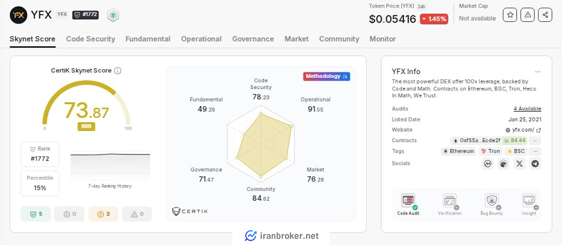562x245 pixels.
Task: Click the Insight icon
Action: pos(529,201)
